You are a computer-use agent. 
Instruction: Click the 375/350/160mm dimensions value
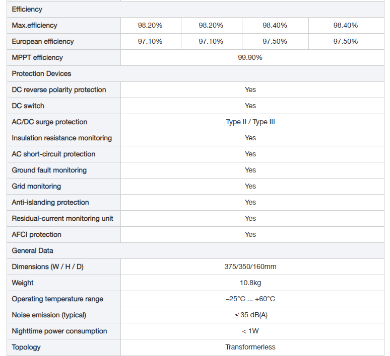(x=250, y=266)
